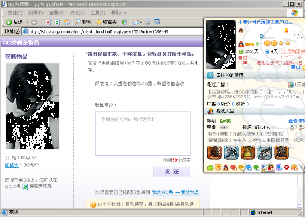Screen dimensions: 305x217
Task: Click the microblog icon beside 田林帅的微博
Action: coord(210,75)
